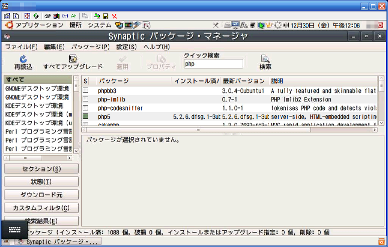This screenshot has height=247, width=388.
Task: Click すべてアップグレード toolbar button
Action: coord(73,62)
